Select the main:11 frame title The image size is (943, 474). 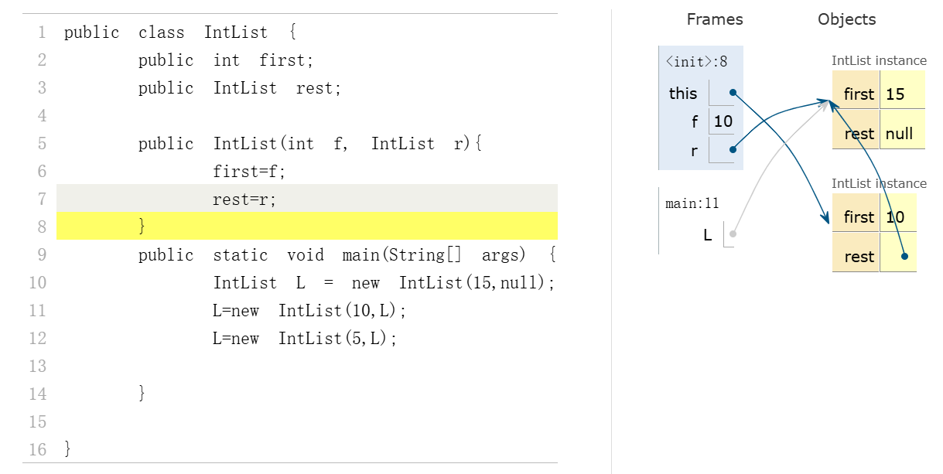tap(692, 203)
